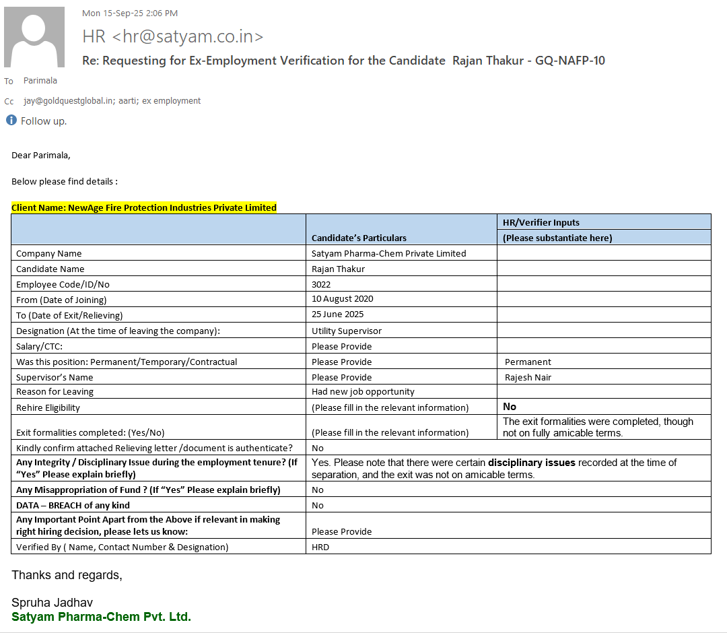Click the received date Mon 15-Sep-25 timestamp
Viewport: 727px width, 633px height.
[x=130, y=13]
